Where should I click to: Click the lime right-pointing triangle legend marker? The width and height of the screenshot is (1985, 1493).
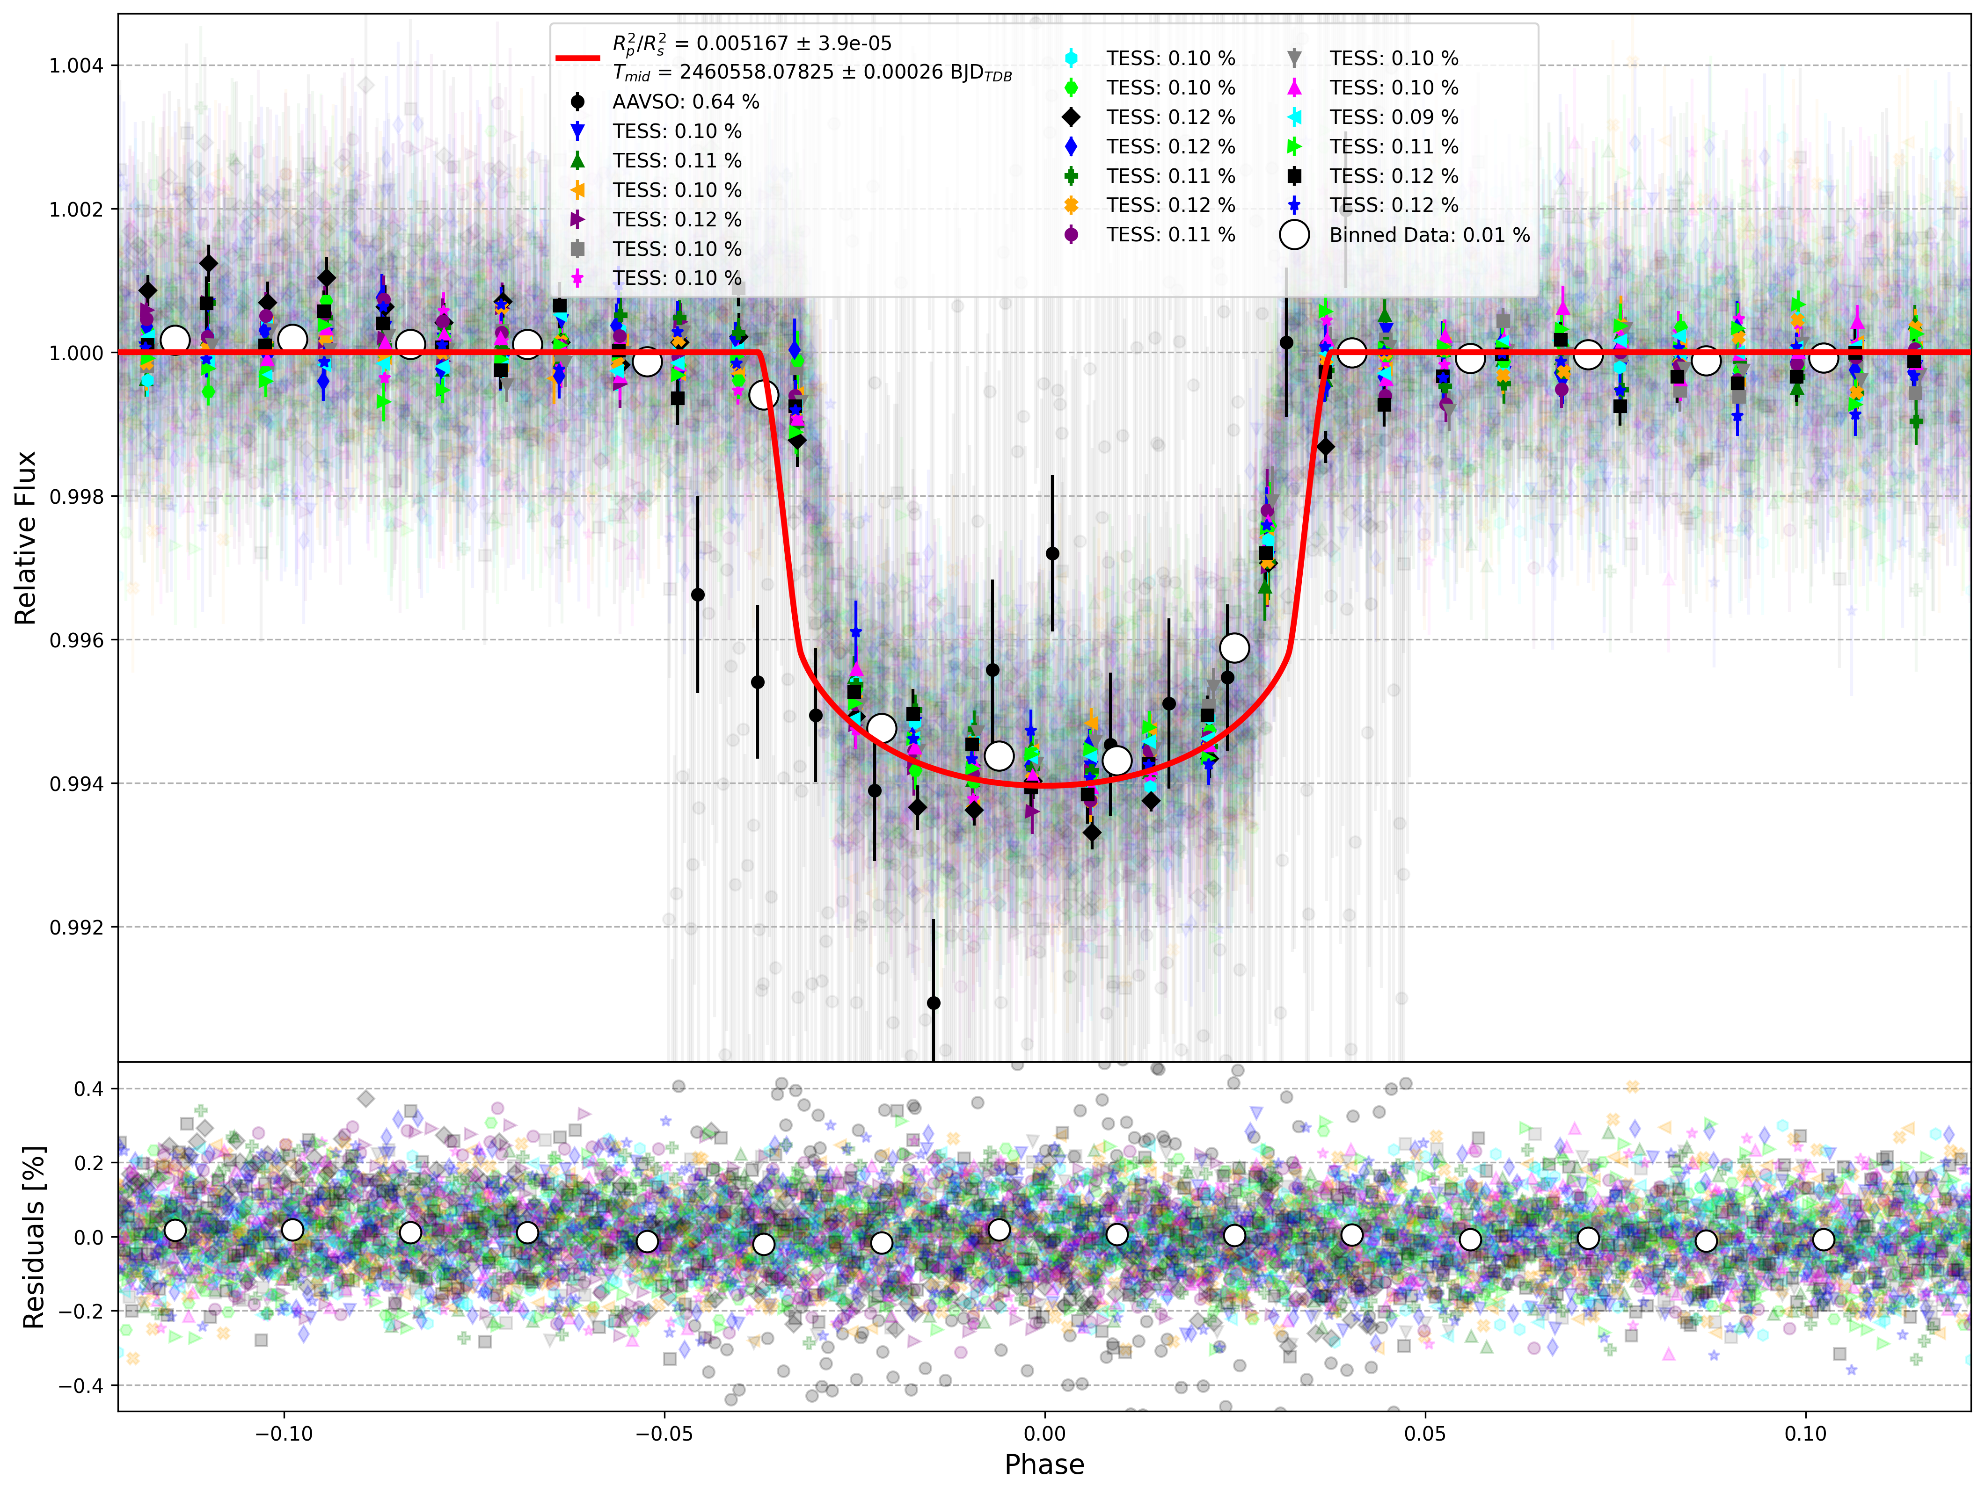click(x=1294, y=146)
